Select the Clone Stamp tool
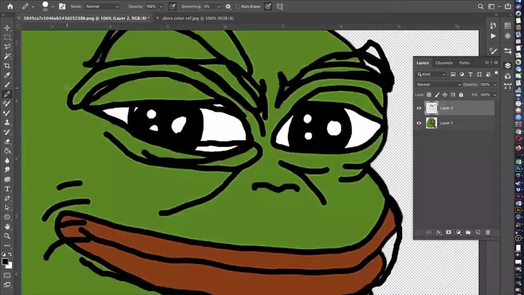The image size is (524, 295). click(7, 123)
